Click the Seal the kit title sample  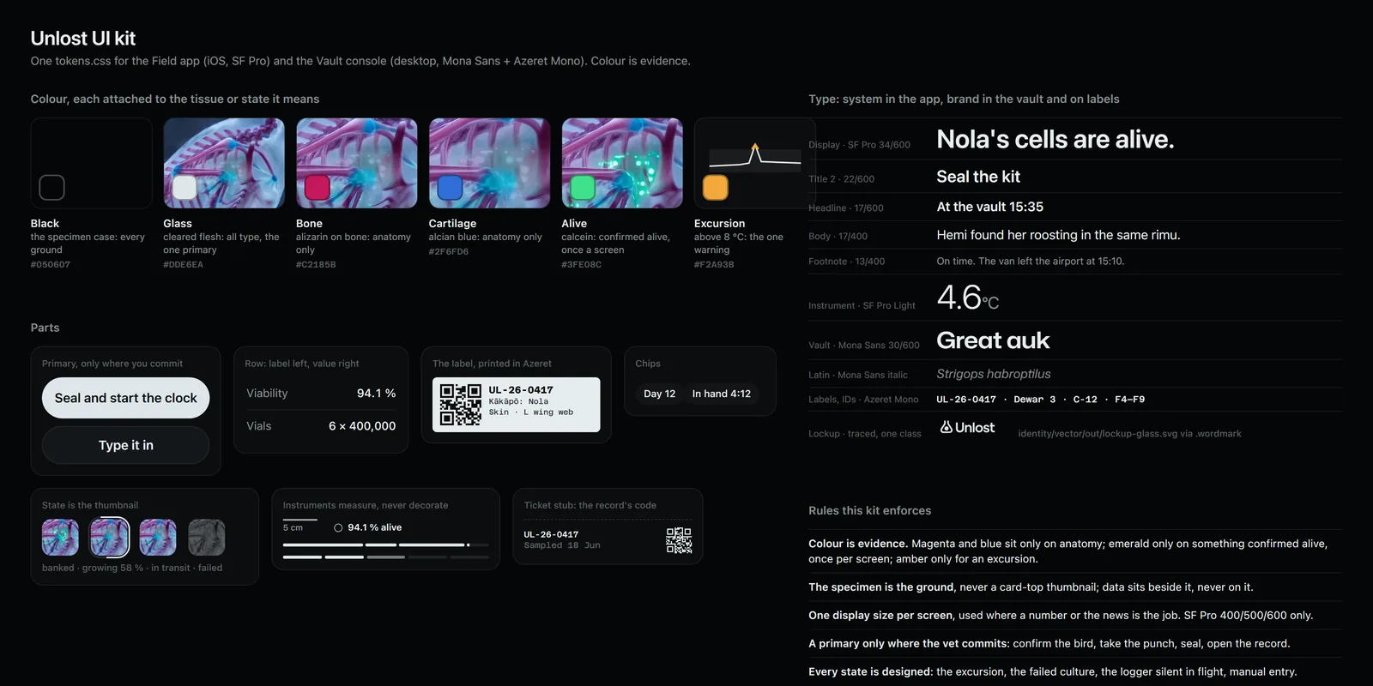978,177
